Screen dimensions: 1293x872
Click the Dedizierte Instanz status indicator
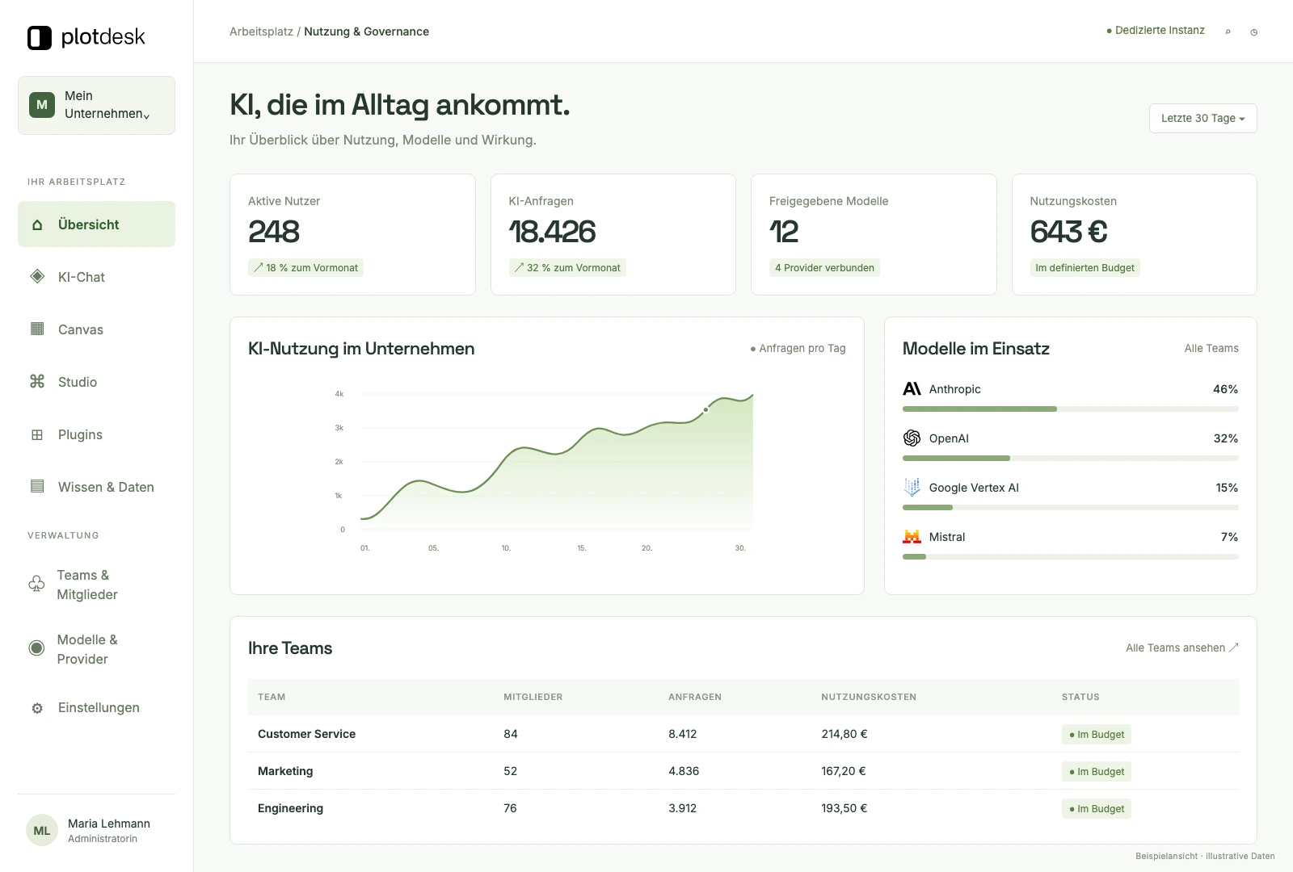pos(1155,31)
